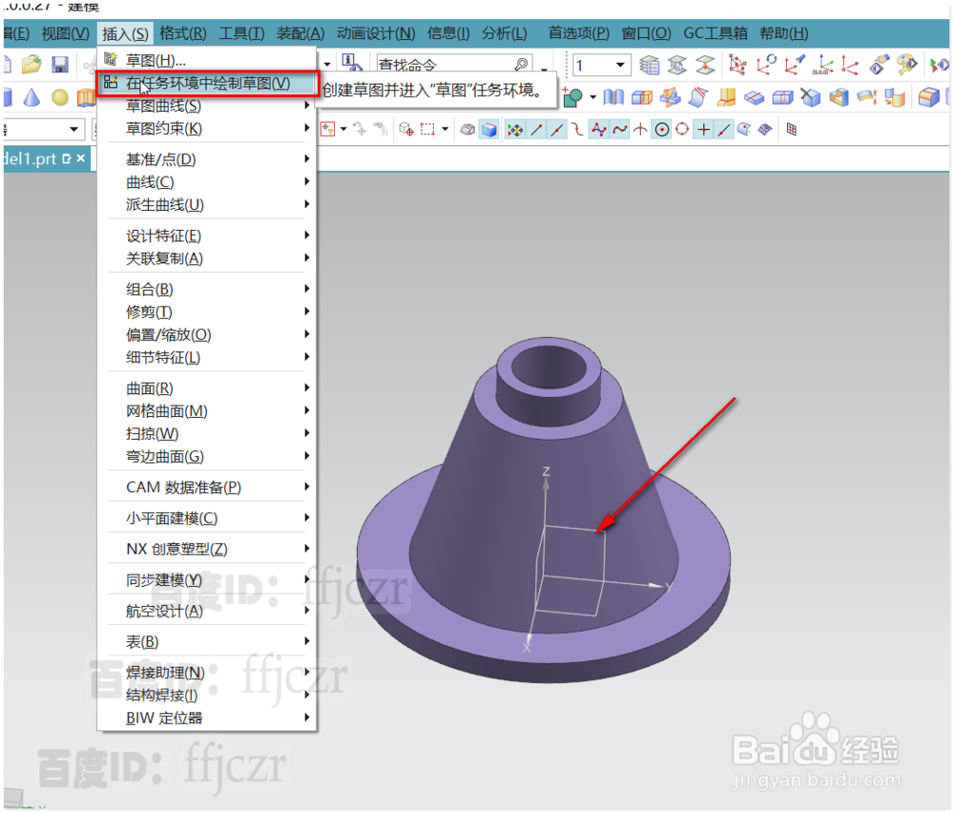Select NX 创意塑型(Z) menu entry
The height and width of the screenshot is (813, 954).
[207, 549]
